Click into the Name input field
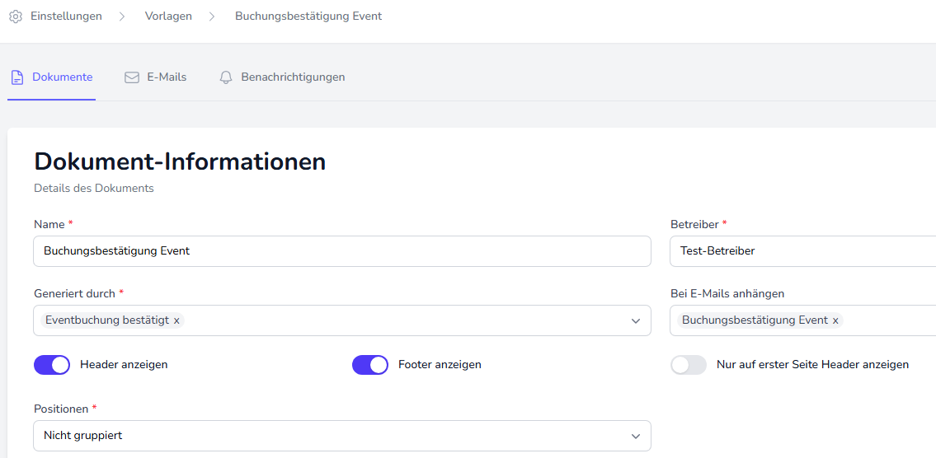Viewport: 936px width, 458px height. click(x=342, y=251)
